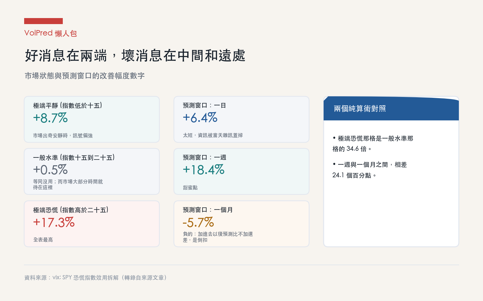The image size is (483, 301).
Task: Click the note 甜蜜點
Action: pyautogui.click(x=190, y=188)
